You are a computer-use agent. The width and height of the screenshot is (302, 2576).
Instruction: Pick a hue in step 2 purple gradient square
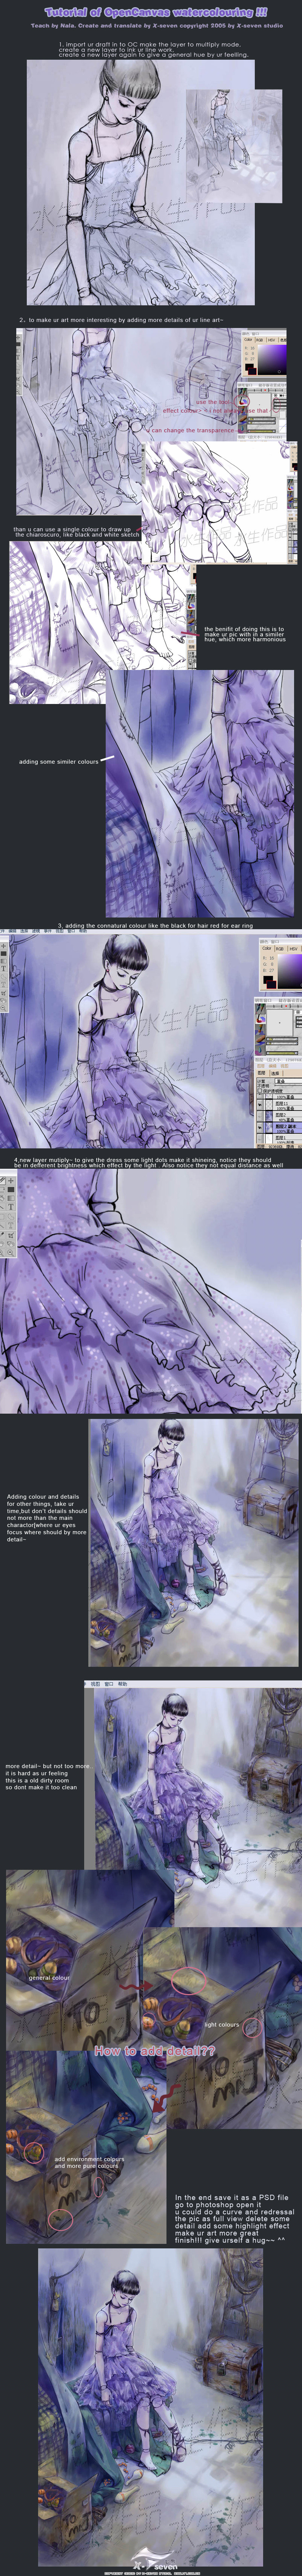[272, 360]
